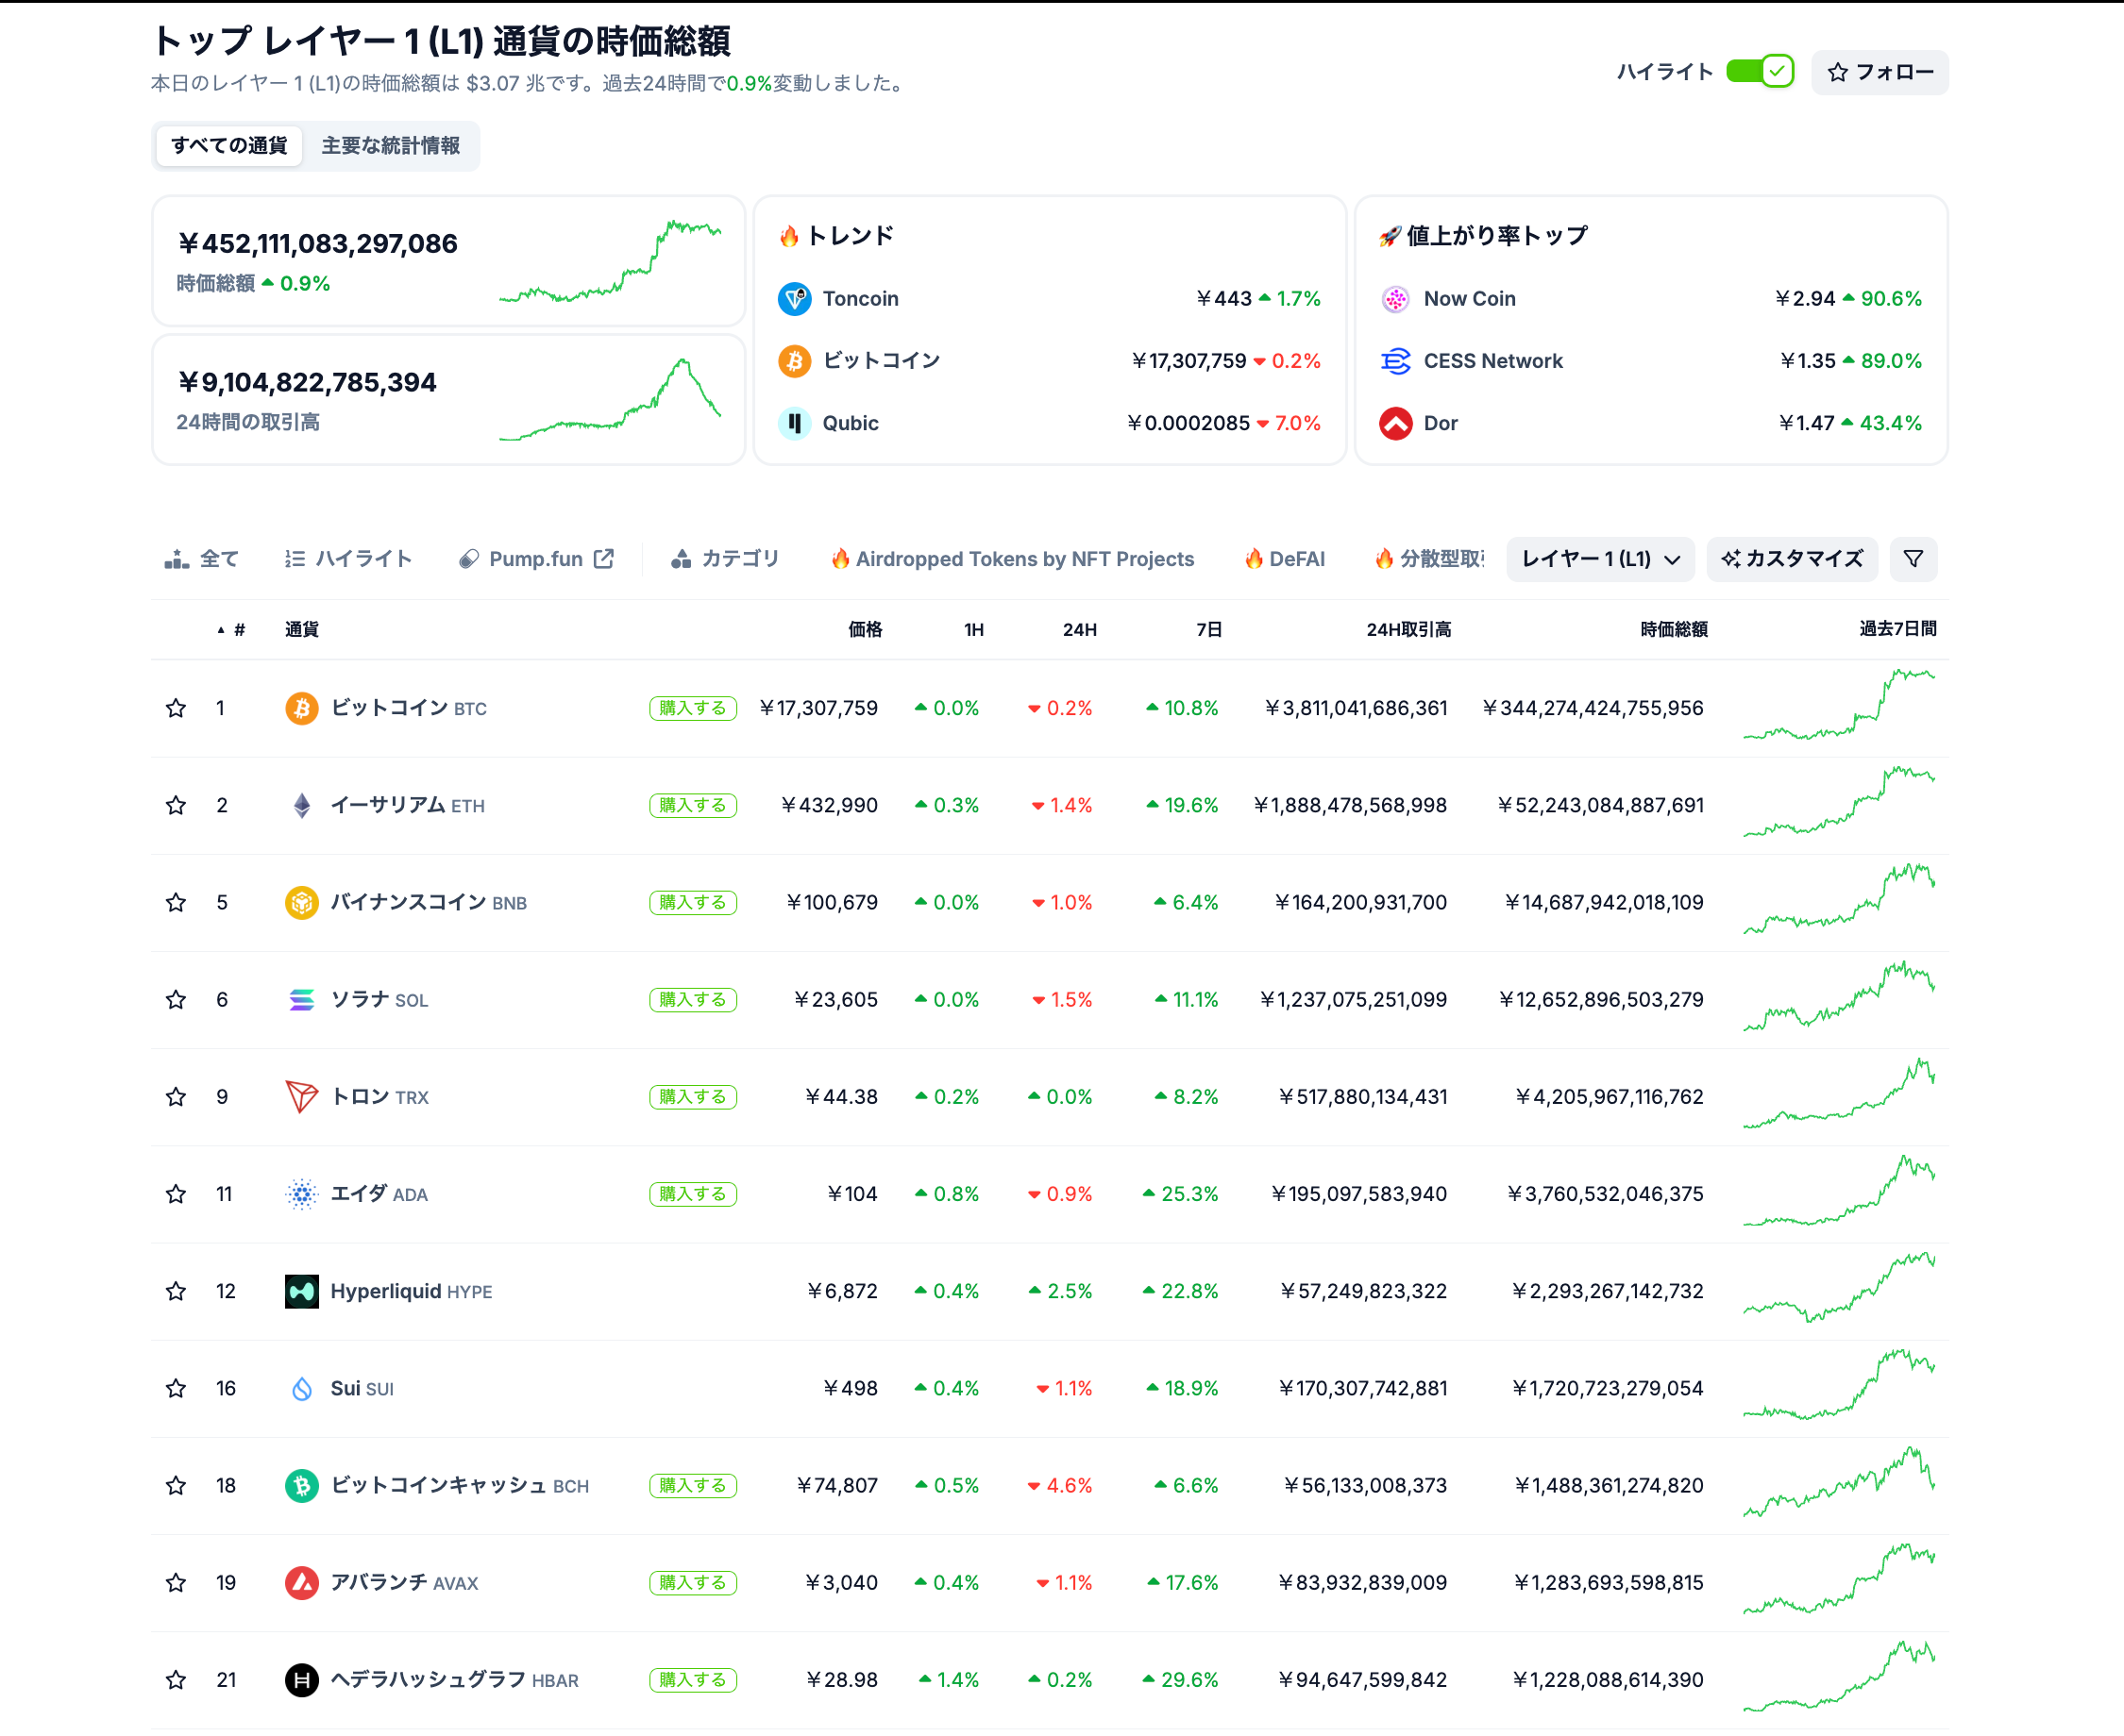Click 購入する next to Ethereum
Image resolution: width=2124 pixels, height=1736 pixels.
tap(692, 805)
